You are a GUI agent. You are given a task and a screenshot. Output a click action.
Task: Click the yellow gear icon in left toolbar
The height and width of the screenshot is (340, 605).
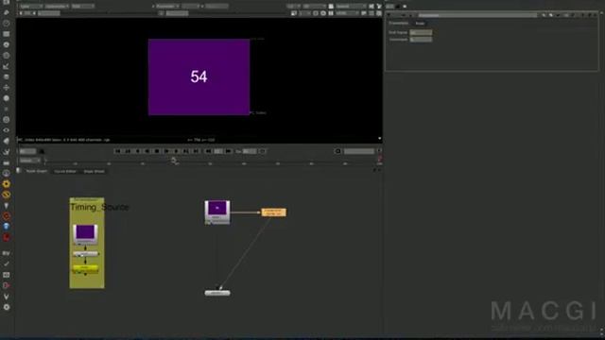click(7, 184)
